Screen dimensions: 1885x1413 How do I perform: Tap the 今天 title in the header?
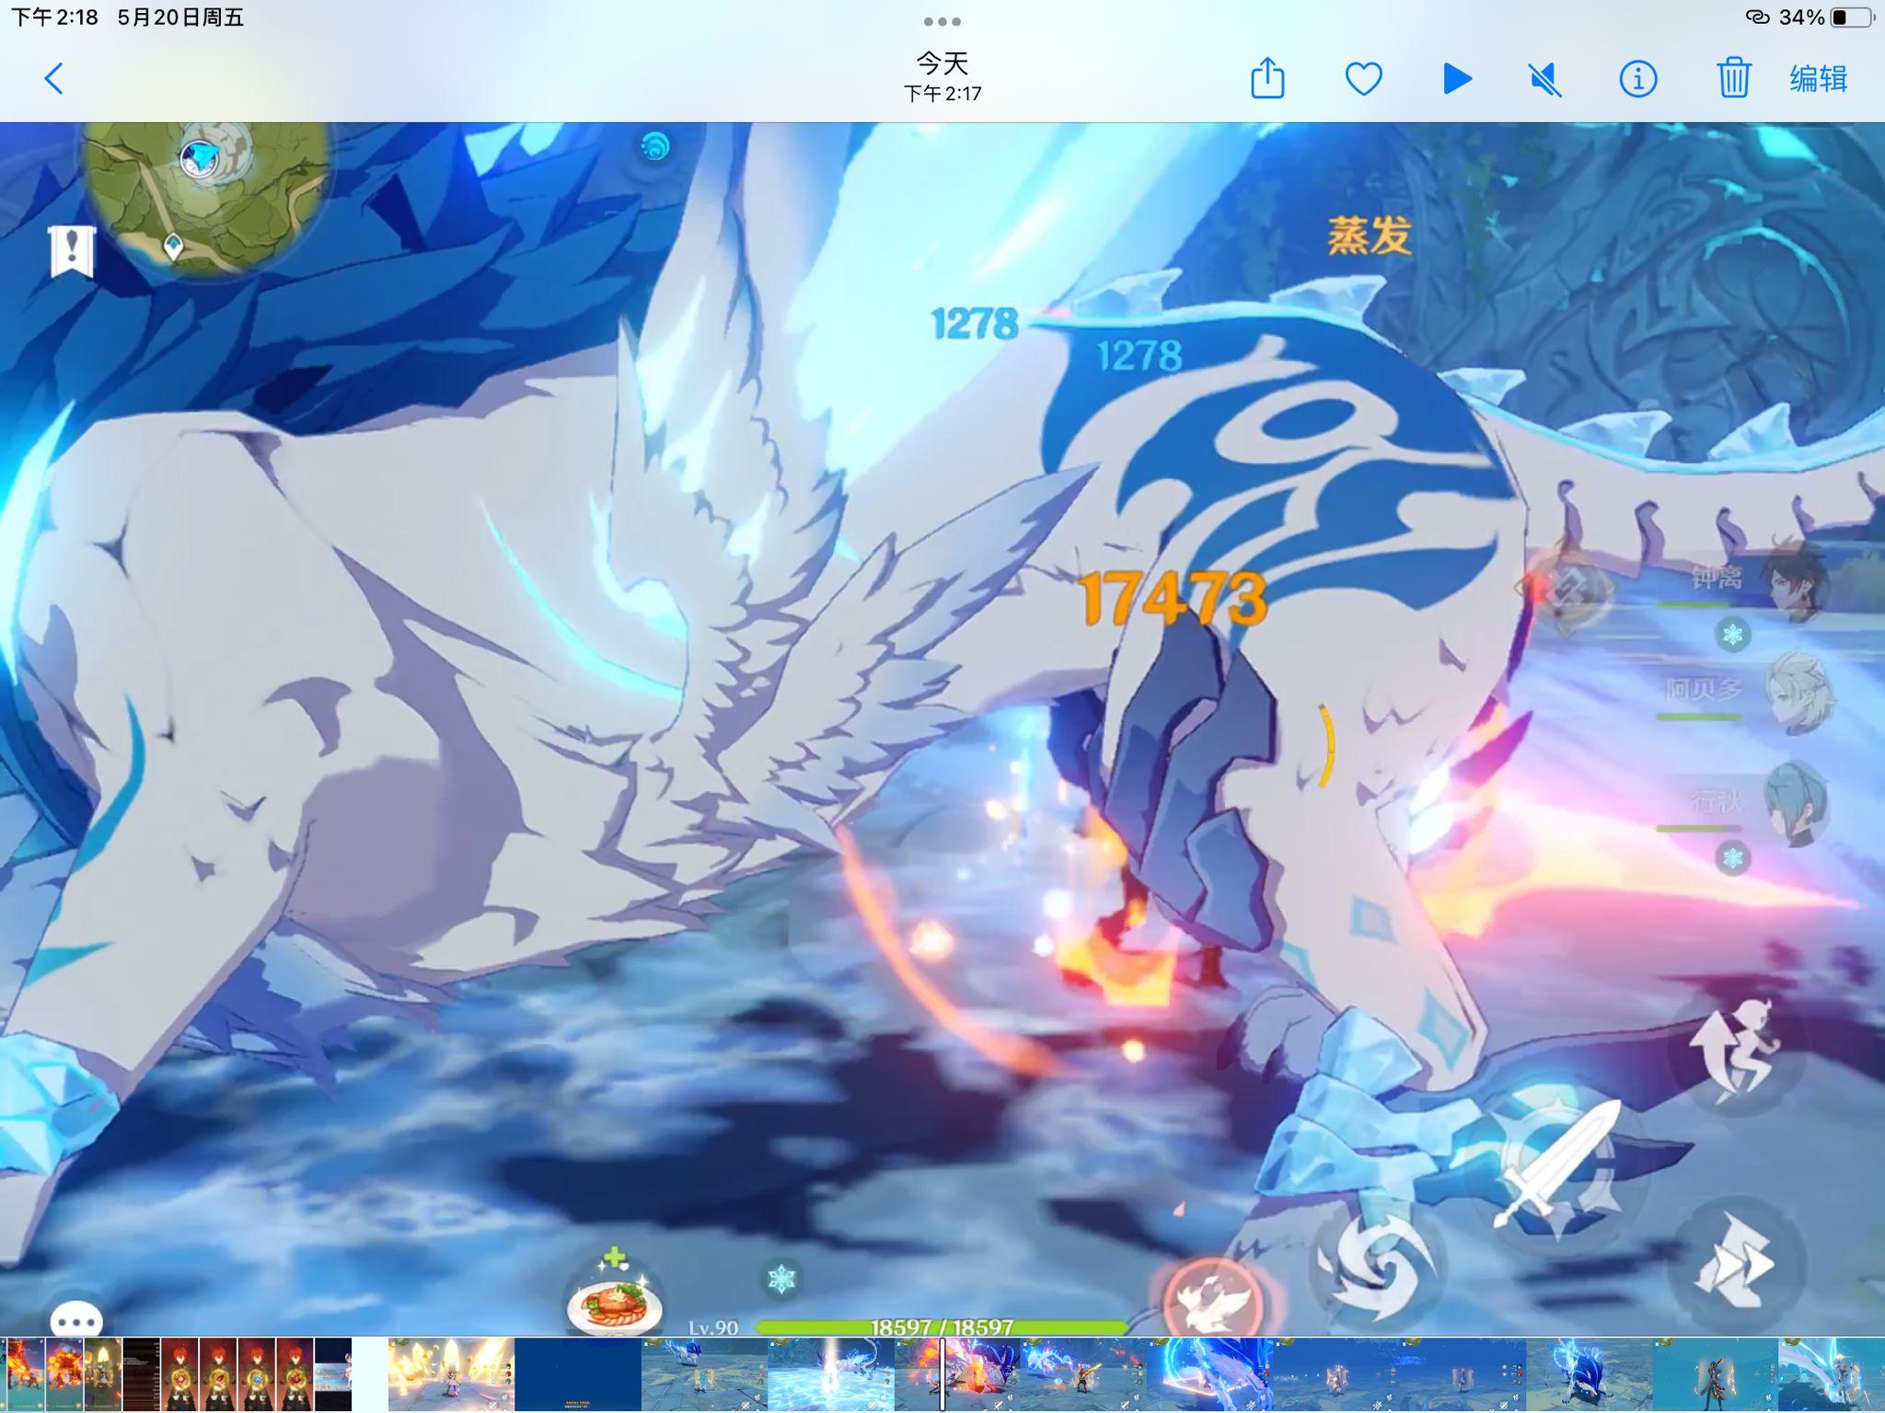[942, 63]
